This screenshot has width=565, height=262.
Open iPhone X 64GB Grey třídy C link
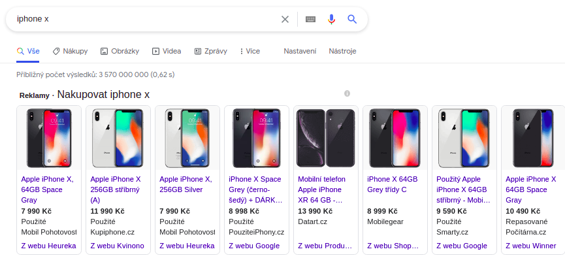pyautogui.click(x=393, y=184)
